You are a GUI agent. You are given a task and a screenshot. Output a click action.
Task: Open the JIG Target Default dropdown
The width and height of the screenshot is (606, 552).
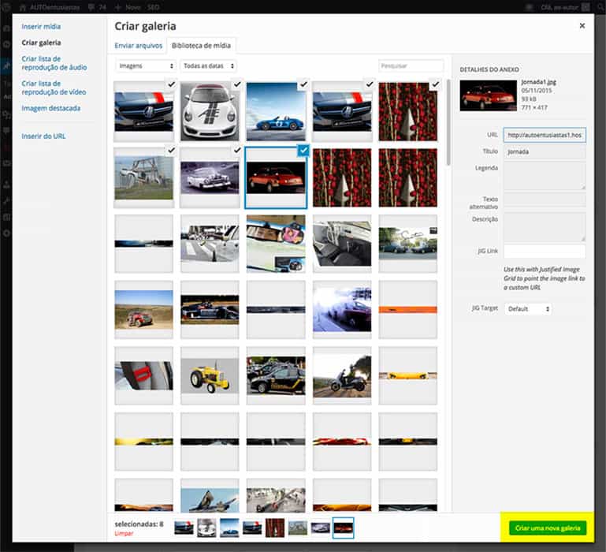click(x=527, y=308)
